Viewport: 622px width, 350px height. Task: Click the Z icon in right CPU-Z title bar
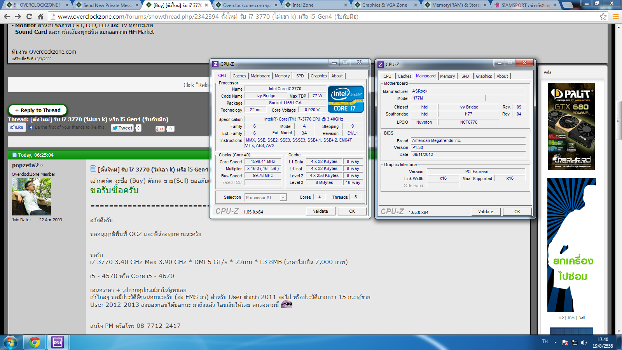[x=381, y=65]
